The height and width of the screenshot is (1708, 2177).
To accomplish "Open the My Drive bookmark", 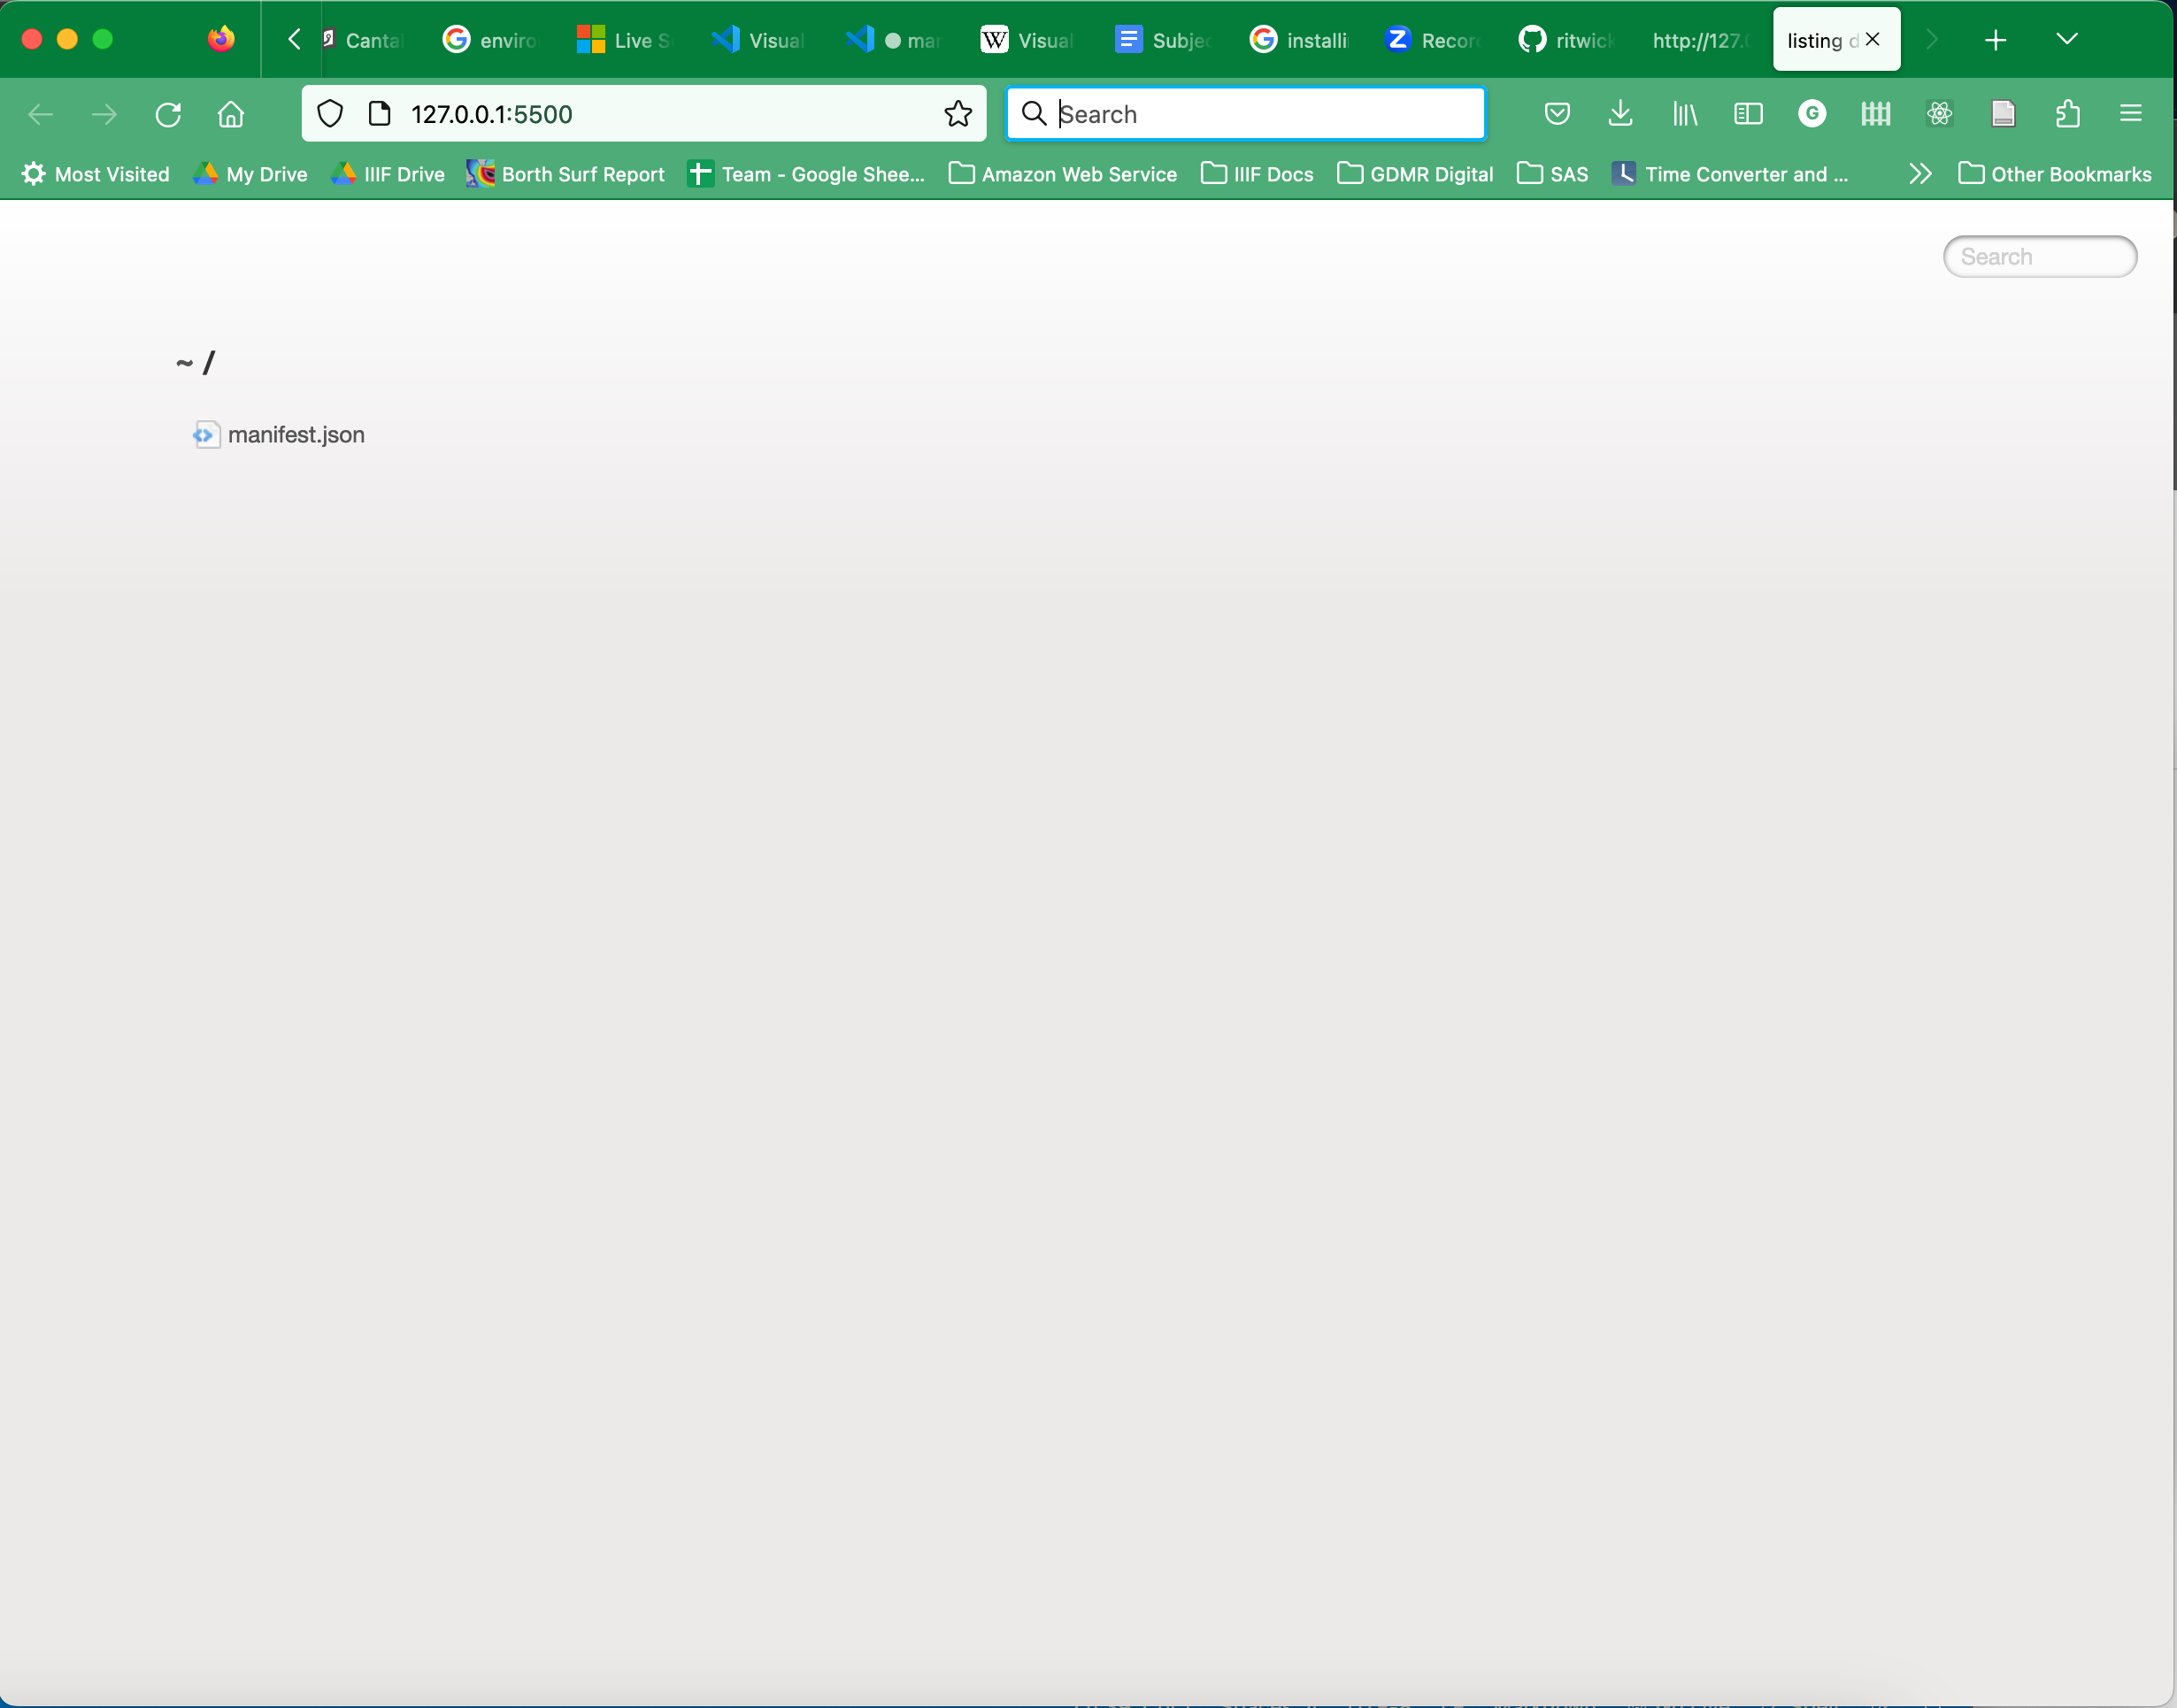I will coord(250,174).
